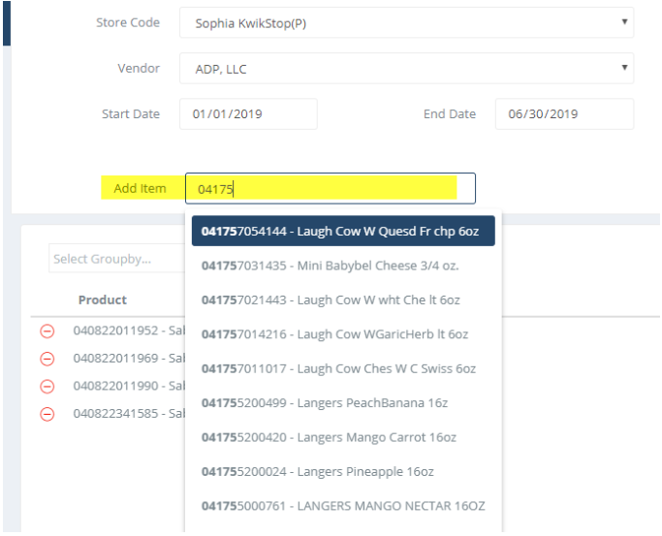Click the Vendor label
The height and width of the screenshot is (536, 662).
point(139,68)
